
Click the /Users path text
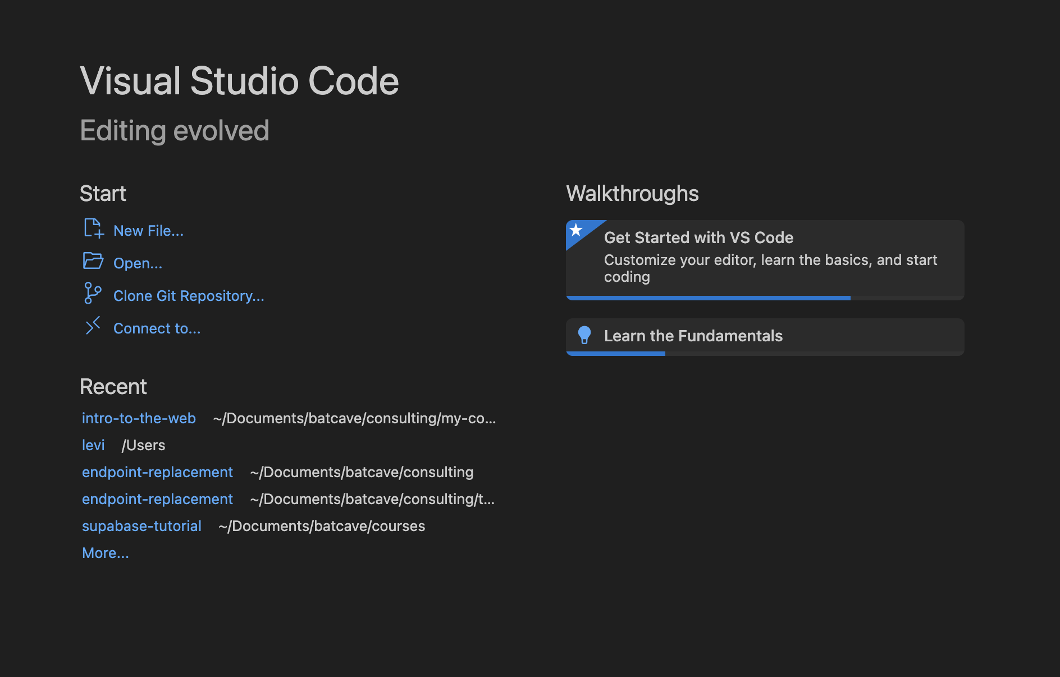coord(143,445)
